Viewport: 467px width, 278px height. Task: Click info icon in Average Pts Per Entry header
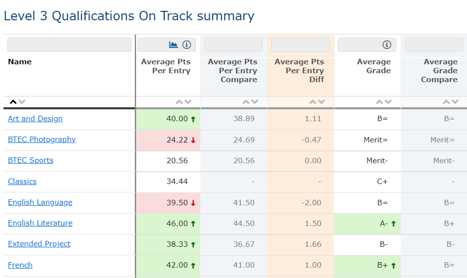(x=187, y=45)
